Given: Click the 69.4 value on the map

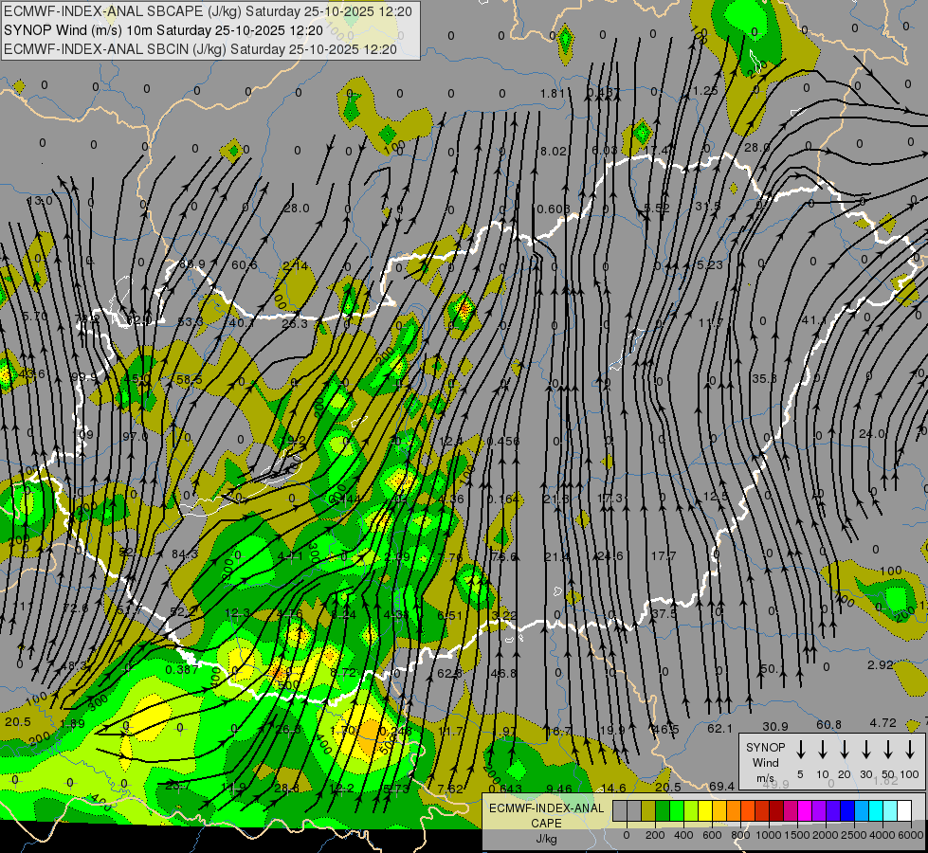Looking at the screenshot, I should point(721,786).
